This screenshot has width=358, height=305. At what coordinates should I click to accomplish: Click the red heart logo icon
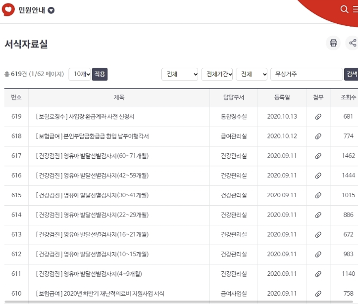[x=8, y=10]
